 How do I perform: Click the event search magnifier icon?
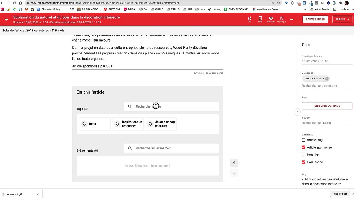130,148
